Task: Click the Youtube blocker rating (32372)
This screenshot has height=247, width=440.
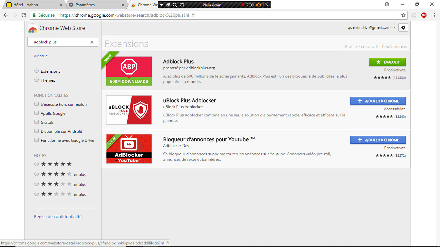Action: point(391,155)
